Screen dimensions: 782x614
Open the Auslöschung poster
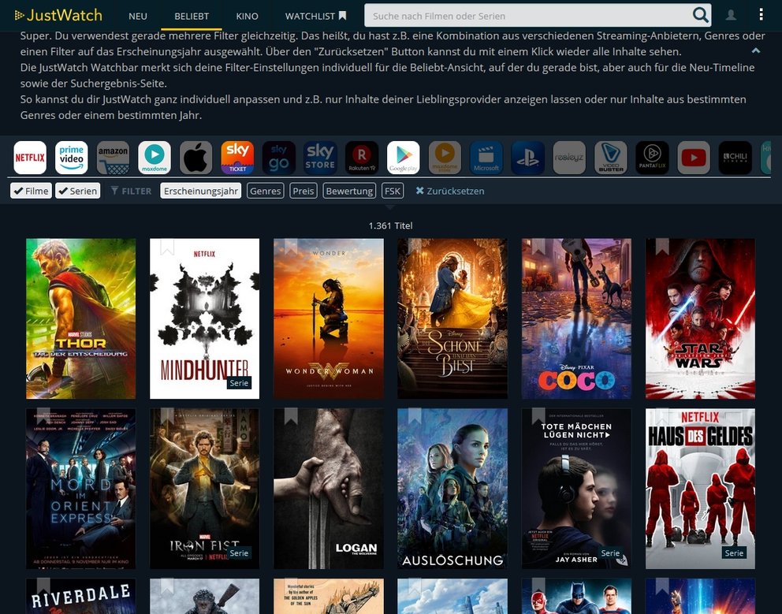coord(452,489)
